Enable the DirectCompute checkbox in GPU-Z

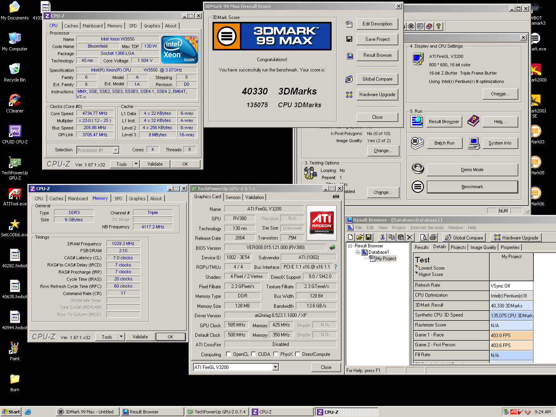coord(297,354)
